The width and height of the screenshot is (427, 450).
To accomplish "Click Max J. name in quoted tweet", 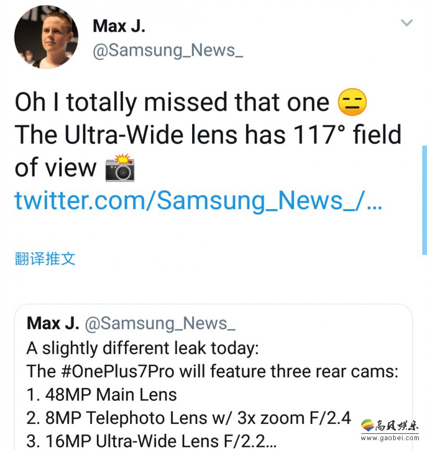I will [53, 324].
